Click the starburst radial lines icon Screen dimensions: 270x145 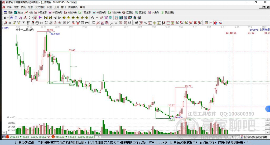tap(60, 23)
